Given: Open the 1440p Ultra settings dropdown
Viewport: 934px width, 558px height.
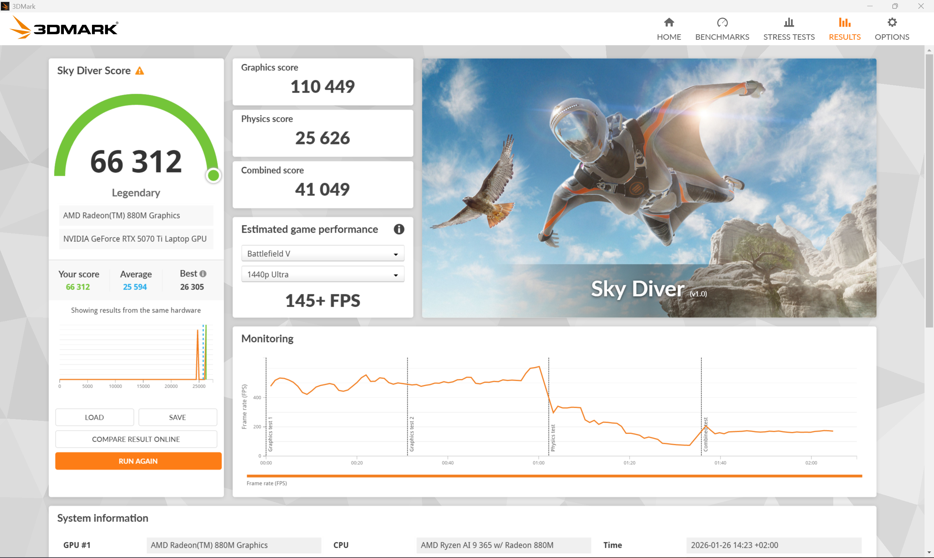Looking at the screenshot, I should (323, 275).
